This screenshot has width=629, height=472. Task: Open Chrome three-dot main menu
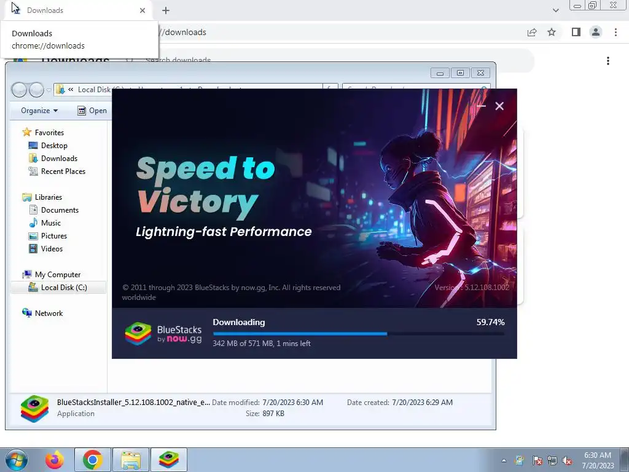[615, 32]
